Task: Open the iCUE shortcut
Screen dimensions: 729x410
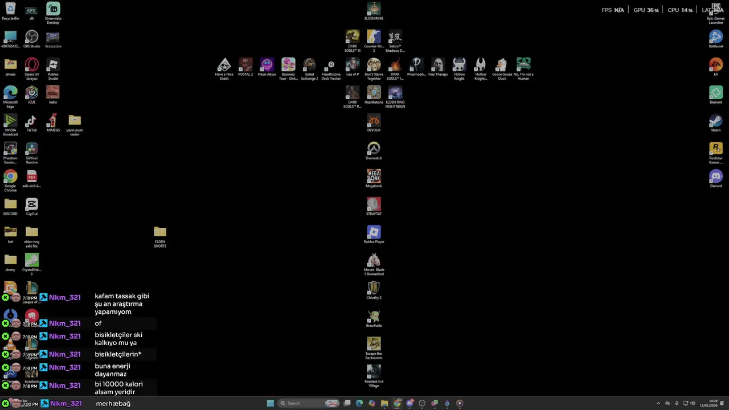Action: coord(32,95)
